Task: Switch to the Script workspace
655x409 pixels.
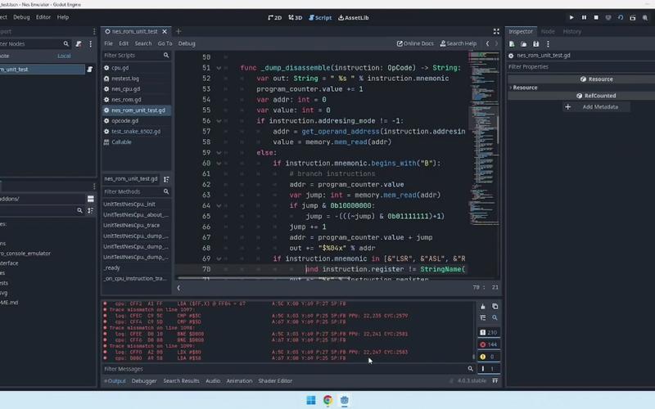Action: (x=320, y=17)
